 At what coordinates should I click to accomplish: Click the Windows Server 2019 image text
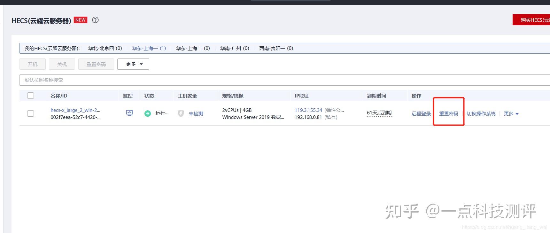(253, 117)
